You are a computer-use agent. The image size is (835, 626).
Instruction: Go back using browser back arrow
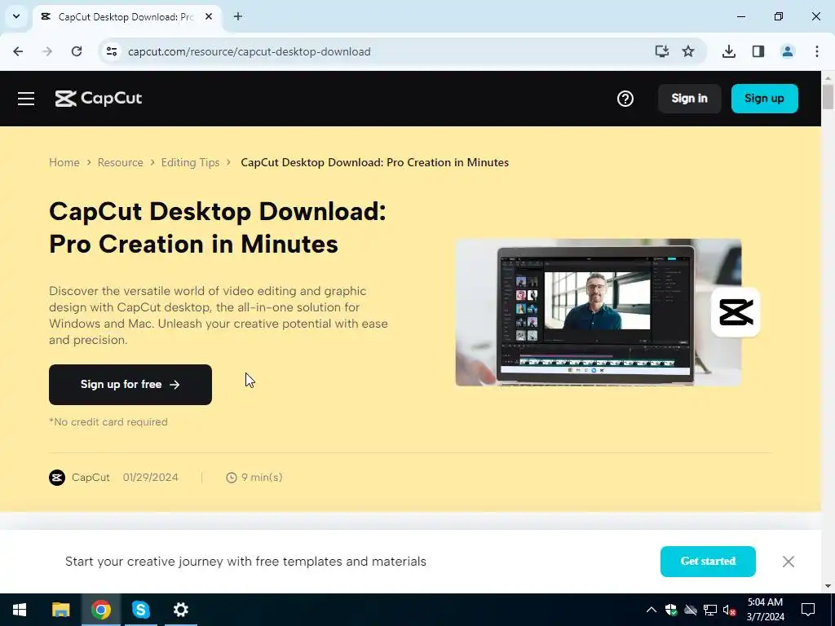(18, 51)
